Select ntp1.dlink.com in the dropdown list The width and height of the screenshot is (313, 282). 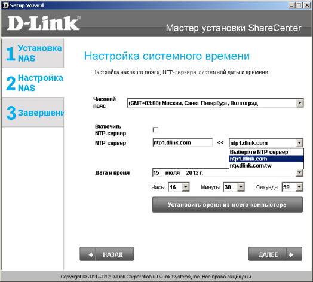(x=266, y=159)
